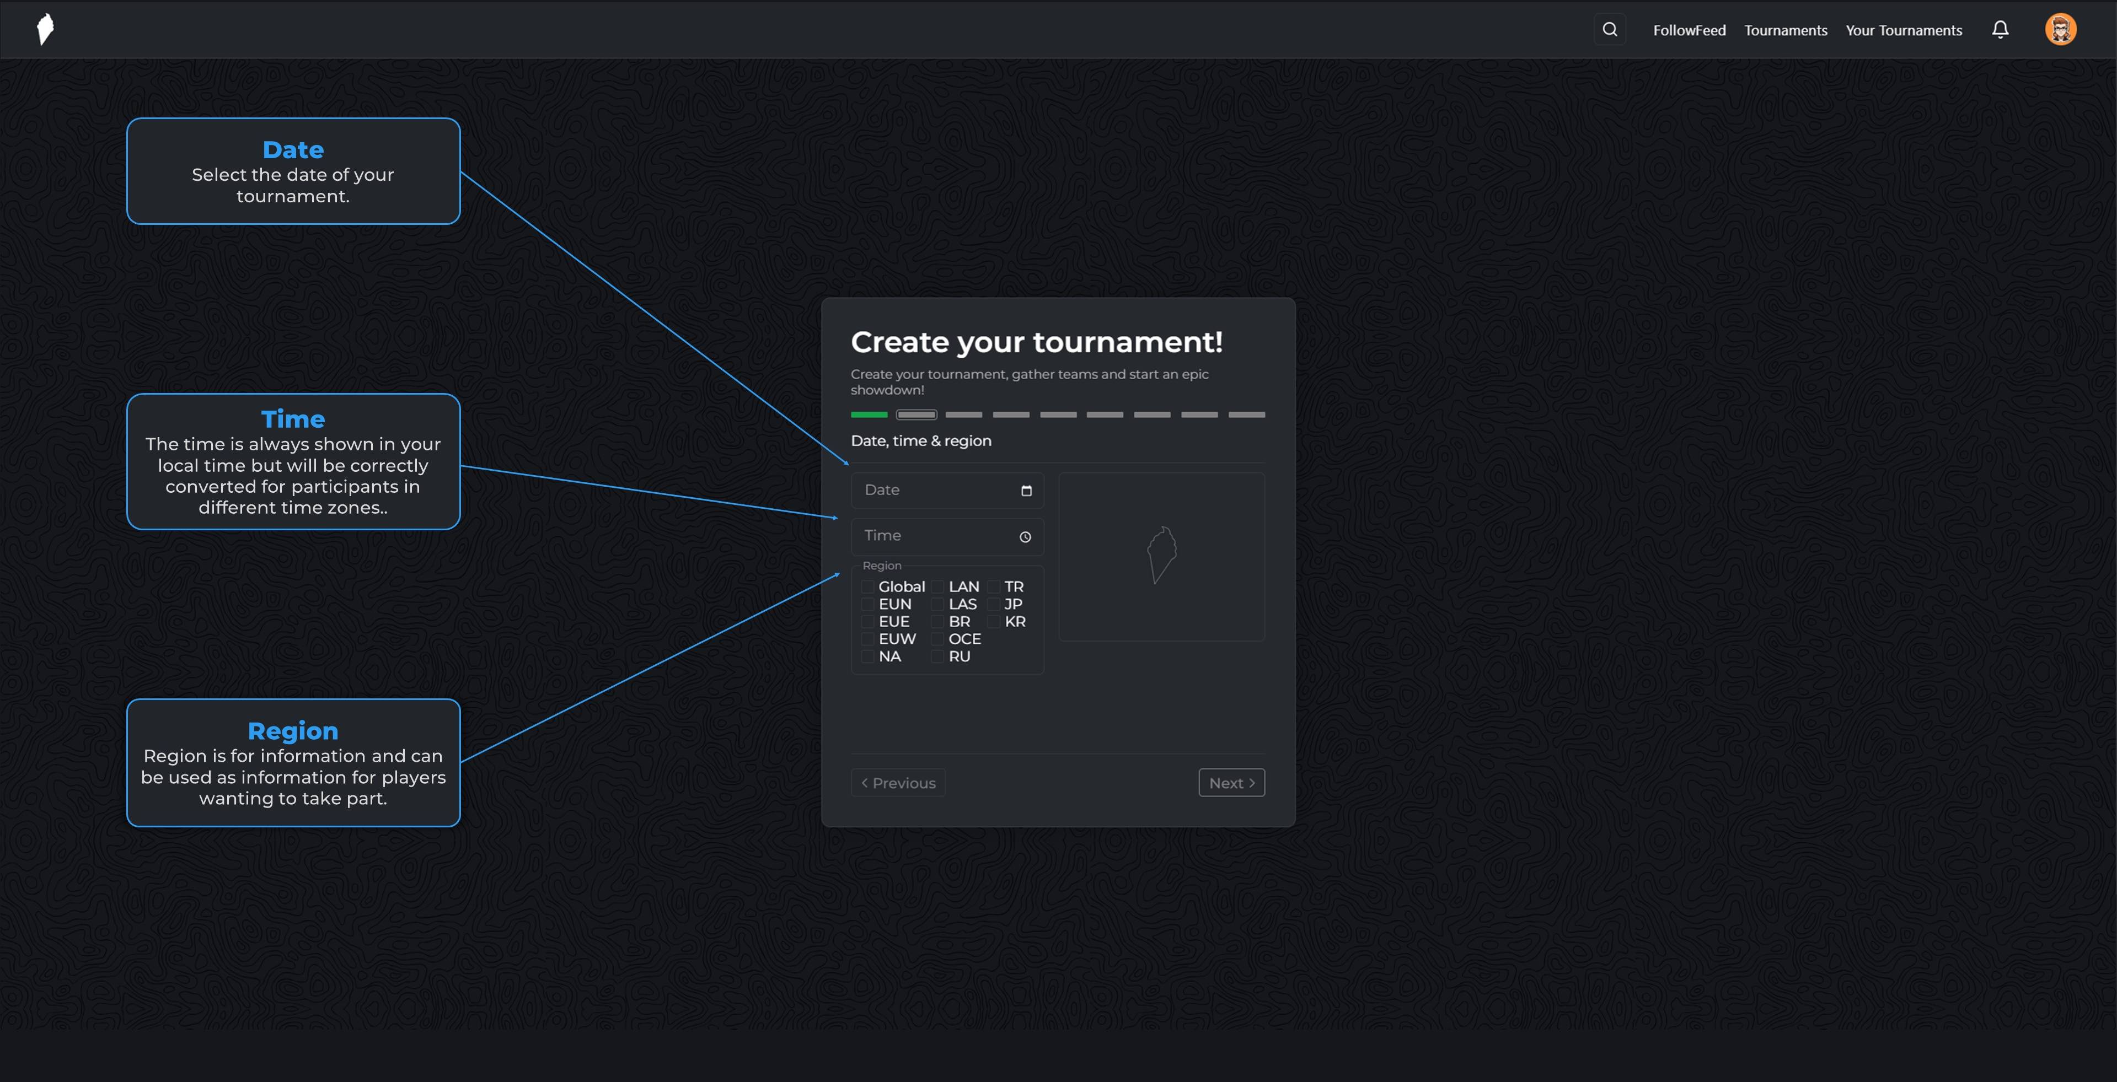Click the highlighted second progress step

[915, 414]
